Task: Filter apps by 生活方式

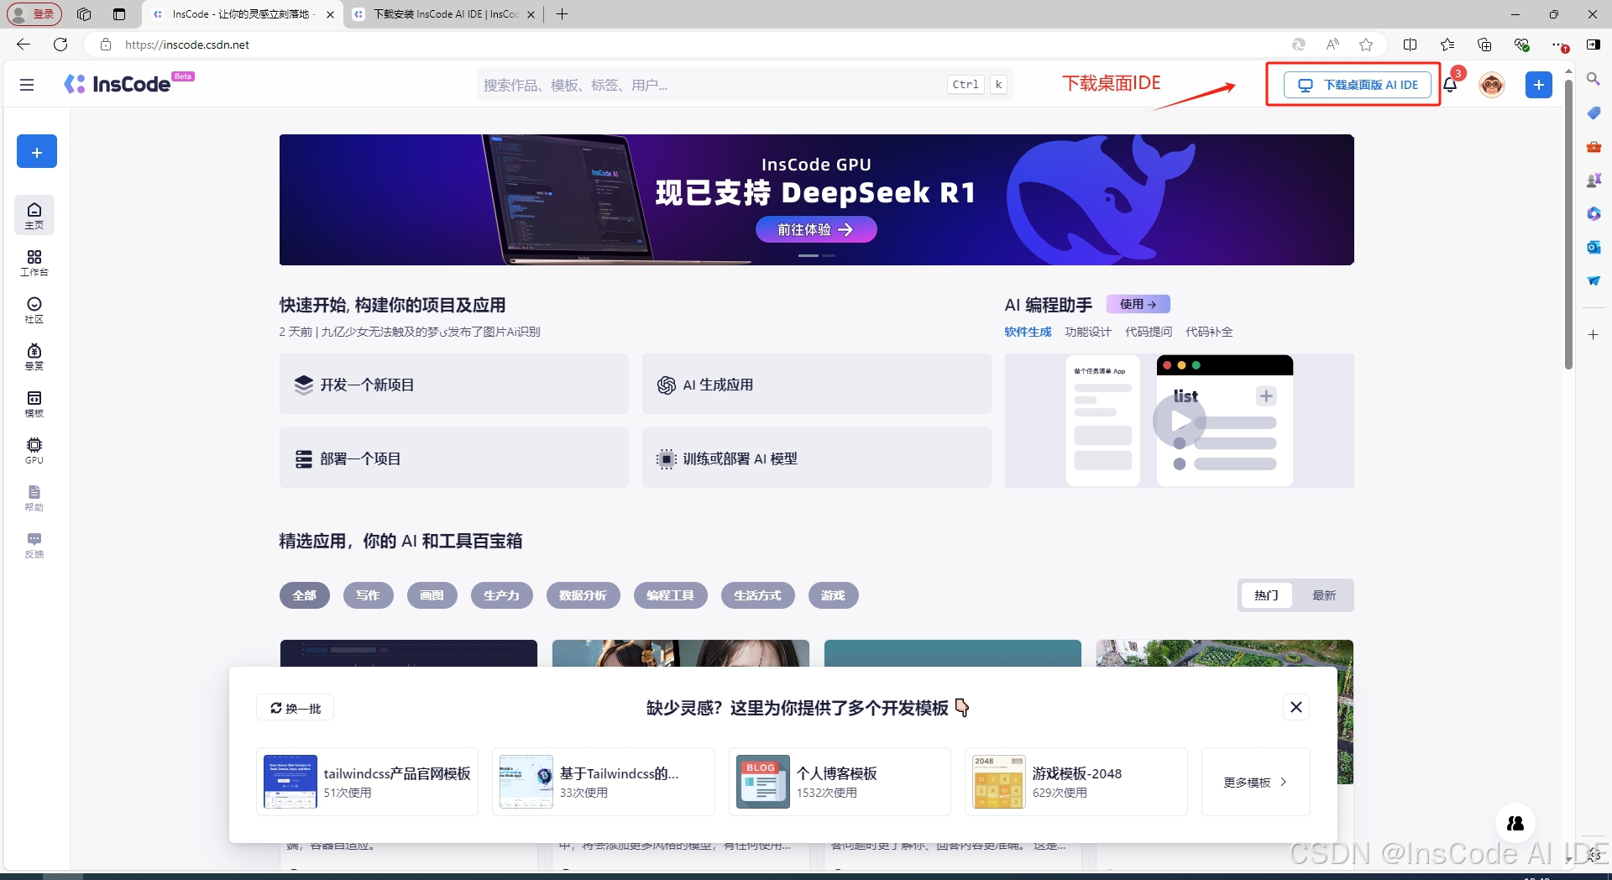Action: pyautogui.click(x=758, y=595)
